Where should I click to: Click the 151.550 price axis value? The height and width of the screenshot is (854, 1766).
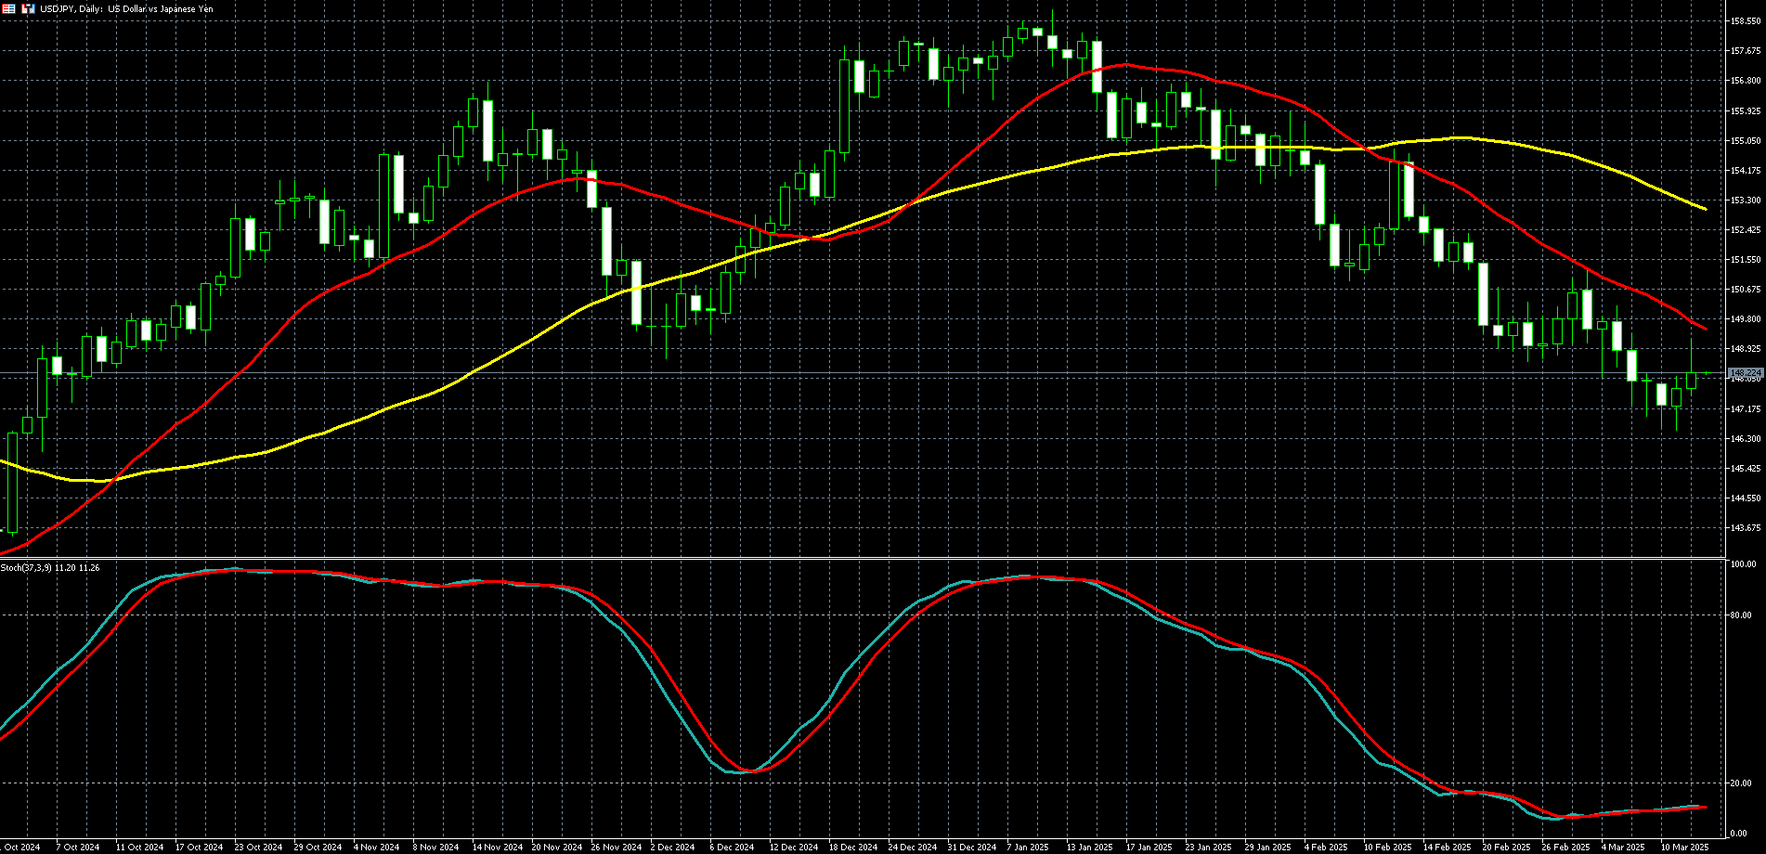[x=1746, y=260]
